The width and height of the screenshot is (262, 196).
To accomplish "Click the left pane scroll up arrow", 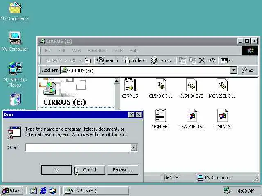I will (117, 81).
